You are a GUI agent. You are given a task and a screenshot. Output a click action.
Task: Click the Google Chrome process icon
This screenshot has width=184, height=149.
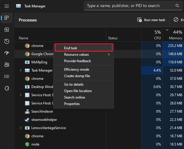pos(27,54)
